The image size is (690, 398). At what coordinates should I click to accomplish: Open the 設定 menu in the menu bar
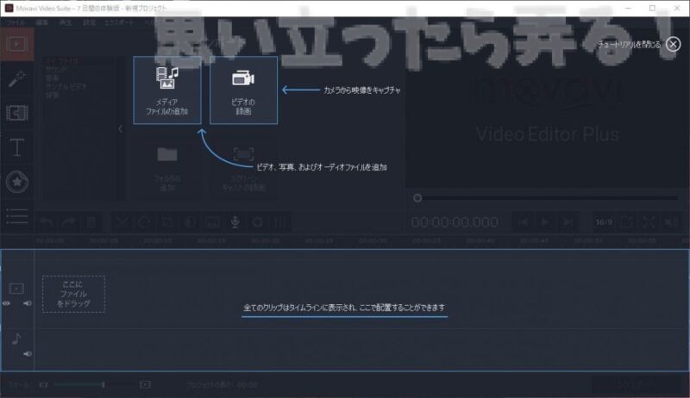coord(90,22)
